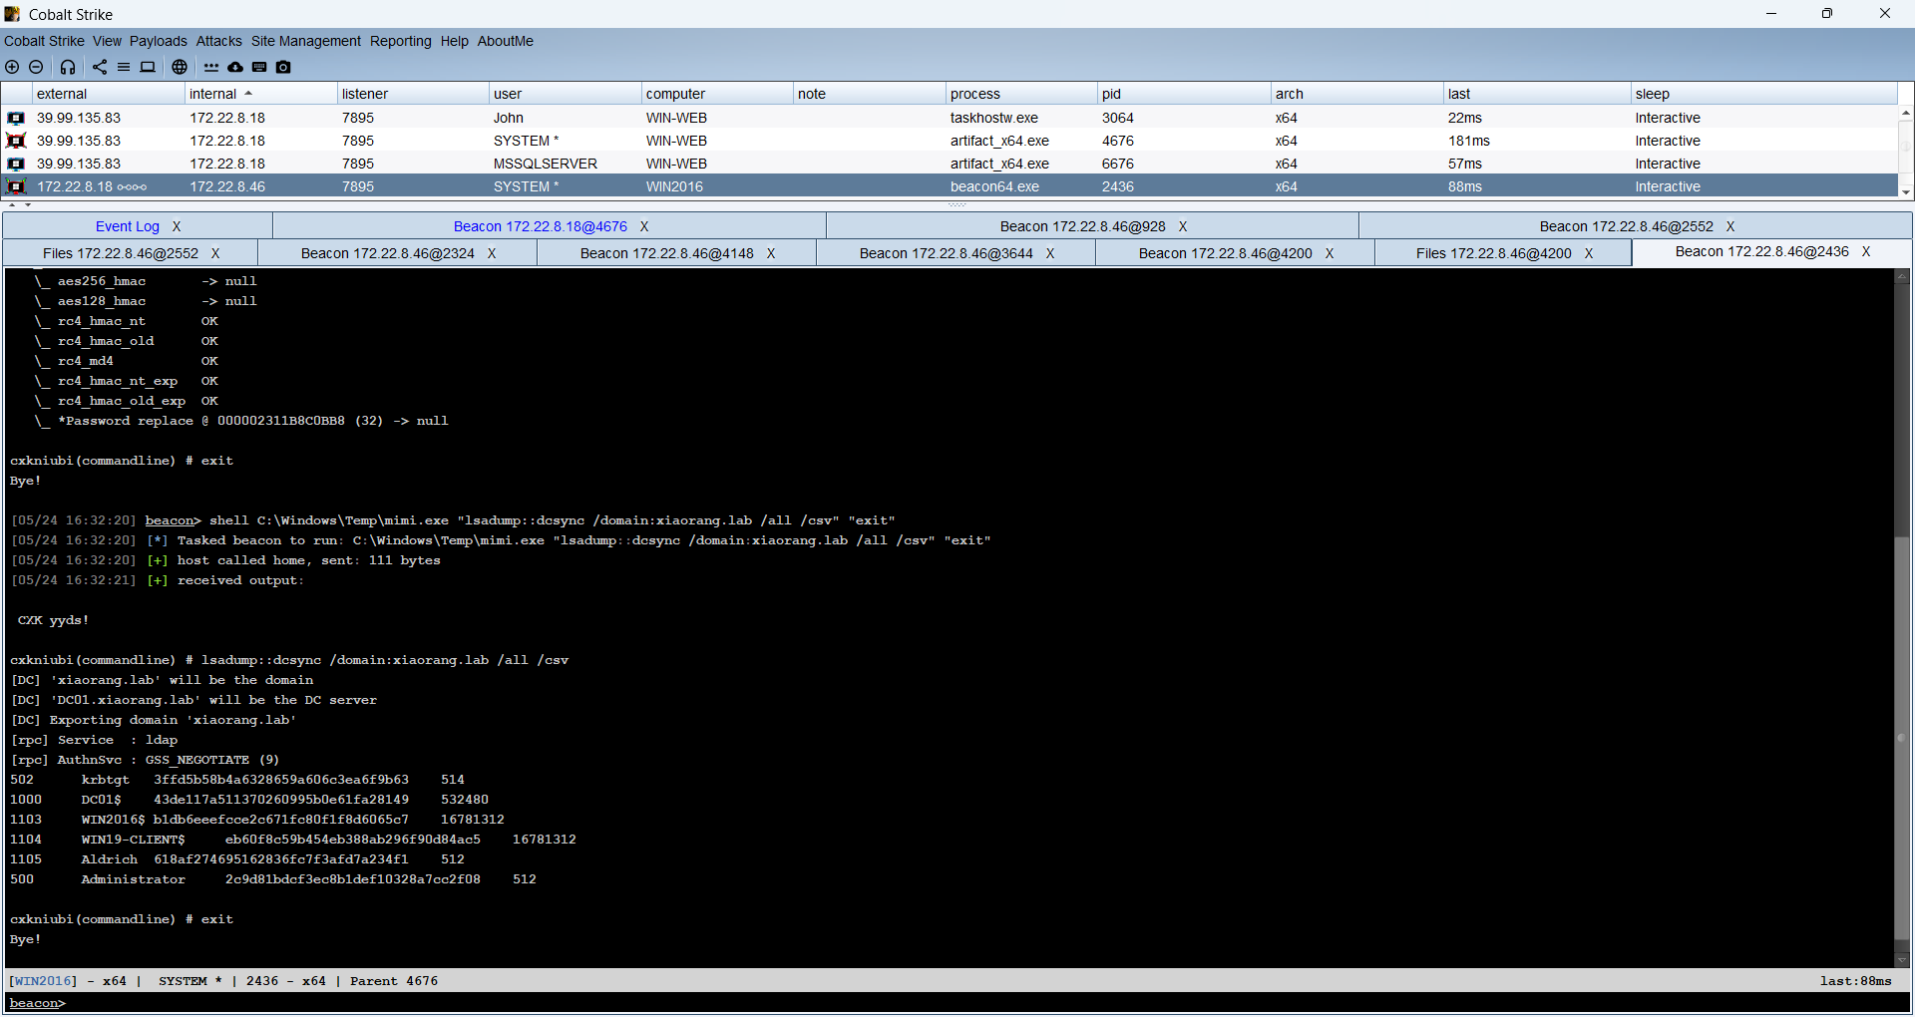The image size is (1915, 1017).
Task: Open the Reporting menu
Action: tap(400, 41)
